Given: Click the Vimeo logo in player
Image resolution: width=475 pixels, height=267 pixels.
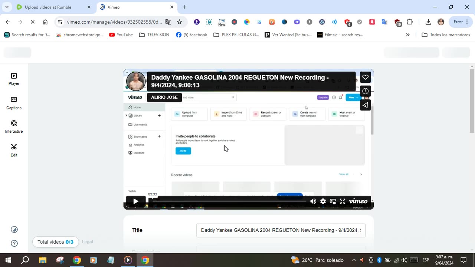Looking at the screenshot, I should [358, 201].
